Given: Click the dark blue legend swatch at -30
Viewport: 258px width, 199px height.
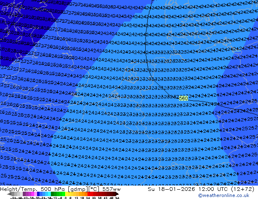Looking at the screenshot, I should point(38,194).
